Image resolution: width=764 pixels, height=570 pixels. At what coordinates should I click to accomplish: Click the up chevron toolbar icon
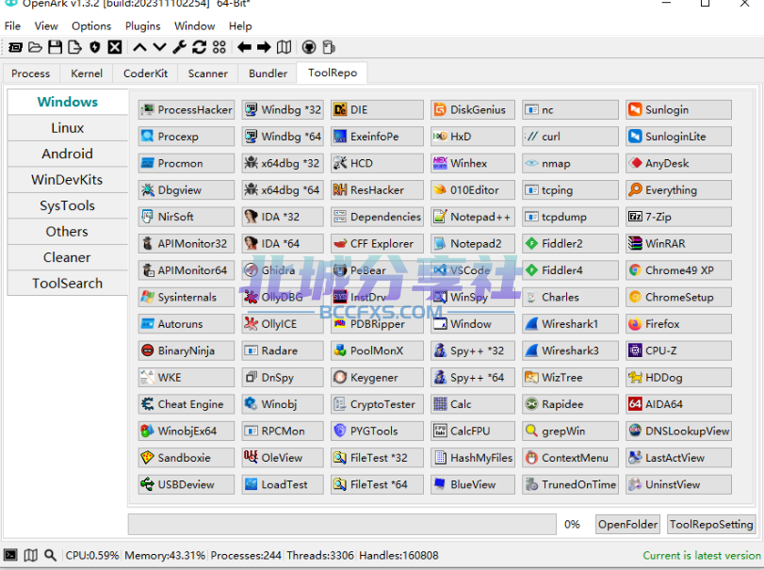(139, 47)
